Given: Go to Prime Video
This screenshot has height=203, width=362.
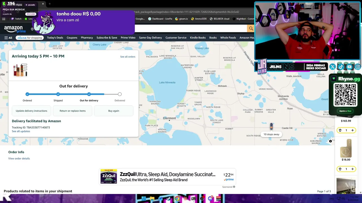Looking at the screenshot, I should coord(128,38).
